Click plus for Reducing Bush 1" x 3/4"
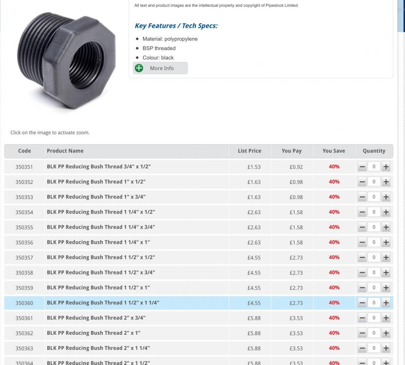This screenshot has width=405, height=365. [386, 197]
